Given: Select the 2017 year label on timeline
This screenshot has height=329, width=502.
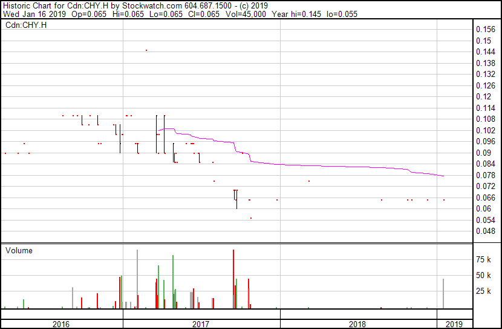Looking at the screenshot, I should pos(201,324).
